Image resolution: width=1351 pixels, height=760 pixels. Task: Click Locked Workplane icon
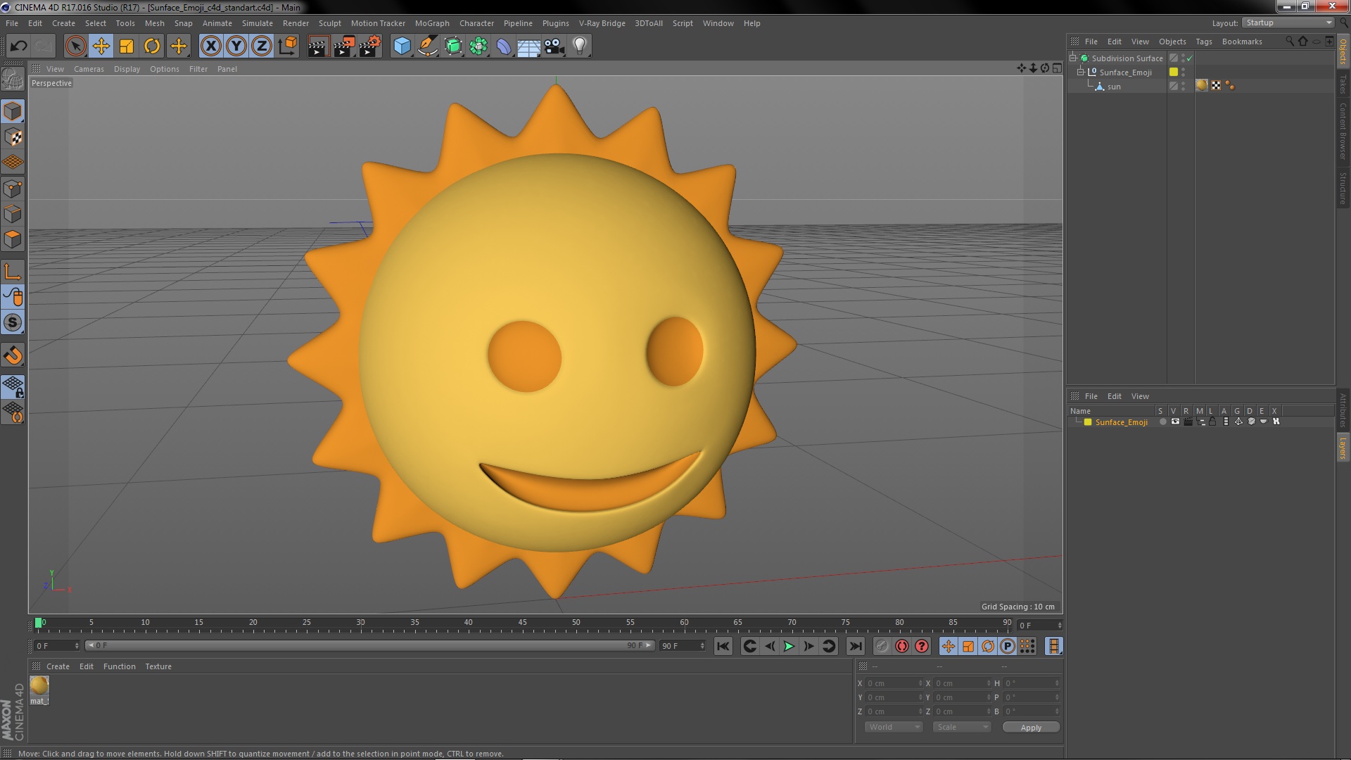(x=13, y=386)
